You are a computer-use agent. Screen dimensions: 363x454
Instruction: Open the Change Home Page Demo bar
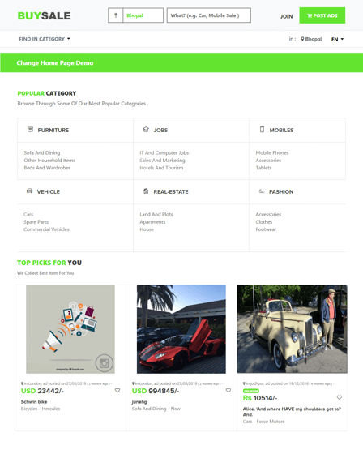click(181, 62)
